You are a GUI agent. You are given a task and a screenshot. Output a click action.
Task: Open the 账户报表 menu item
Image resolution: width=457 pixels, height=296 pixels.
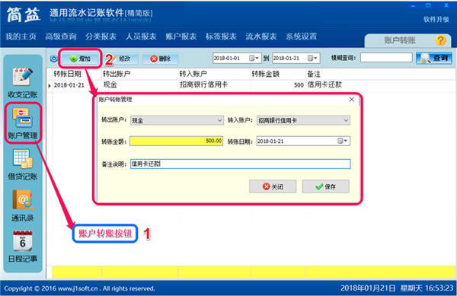point(181,37)
